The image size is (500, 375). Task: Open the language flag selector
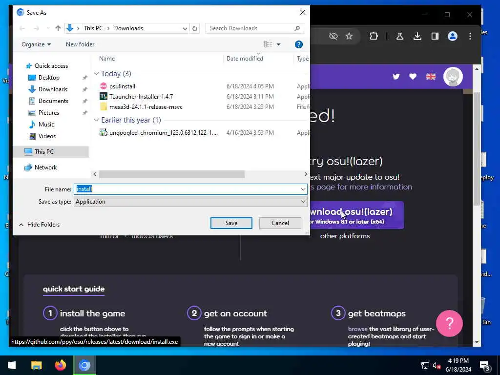431,77
